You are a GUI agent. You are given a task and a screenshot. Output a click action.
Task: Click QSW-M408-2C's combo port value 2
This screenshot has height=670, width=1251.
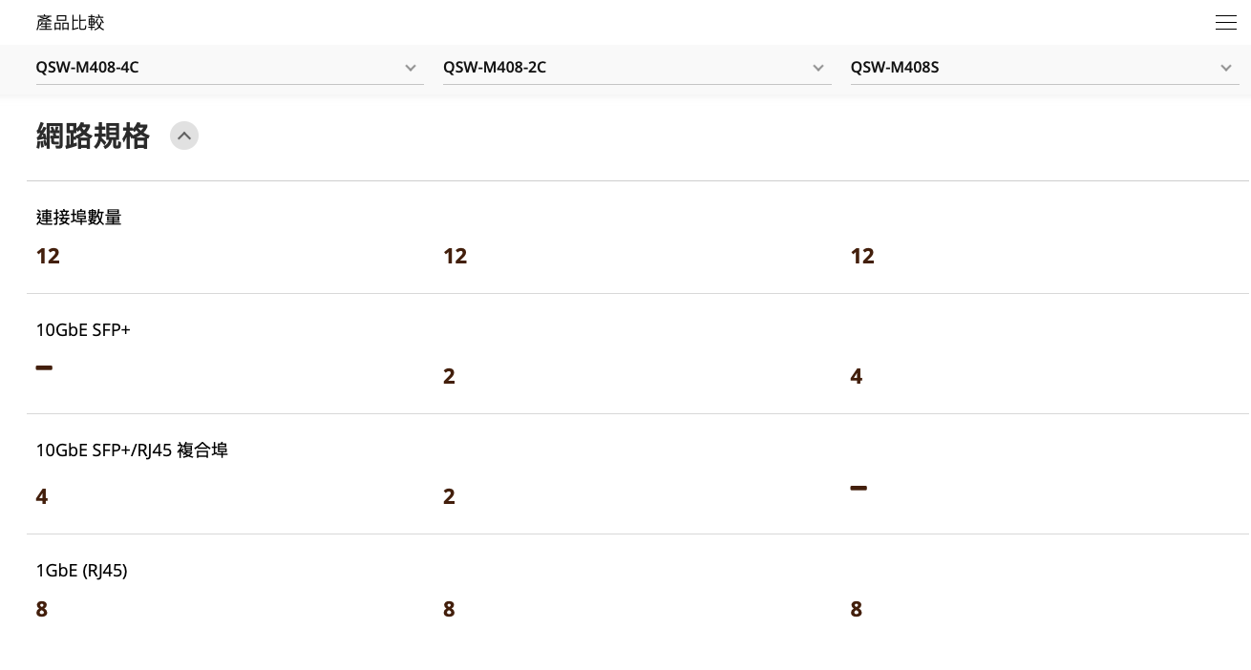click(x=449, y=496)
